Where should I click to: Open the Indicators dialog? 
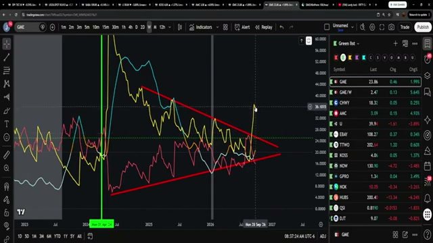[x=201, y=27]
